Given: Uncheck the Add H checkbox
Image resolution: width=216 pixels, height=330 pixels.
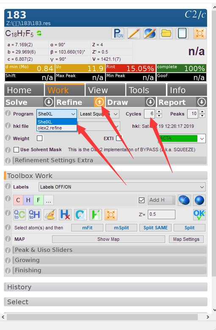Looking at the screenshot, I should click(142, 200).
